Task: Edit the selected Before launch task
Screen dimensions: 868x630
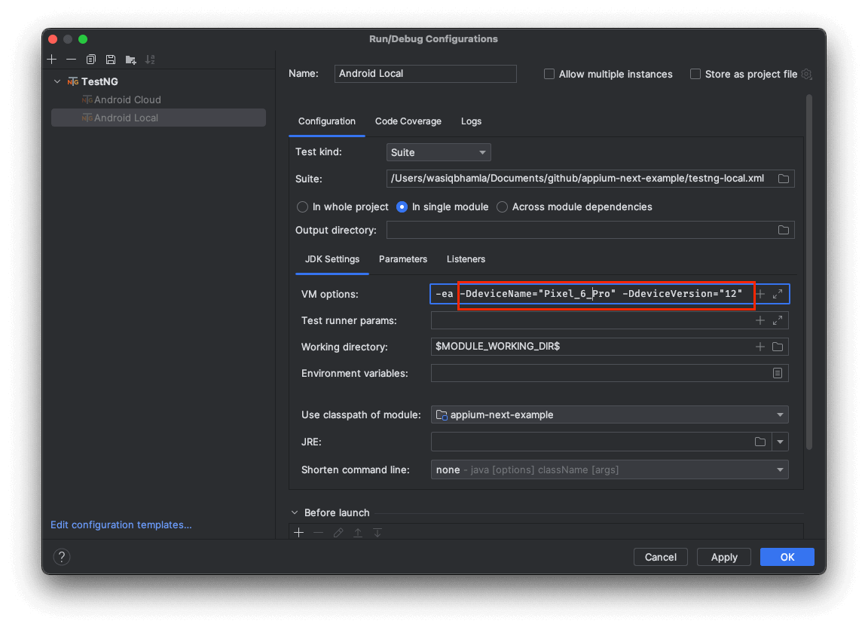Action: click(338, 532)
